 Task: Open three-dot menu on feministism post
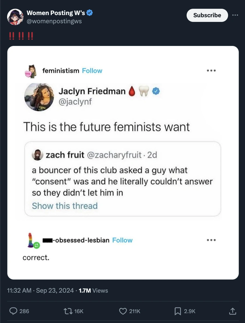tap(211, 71)
